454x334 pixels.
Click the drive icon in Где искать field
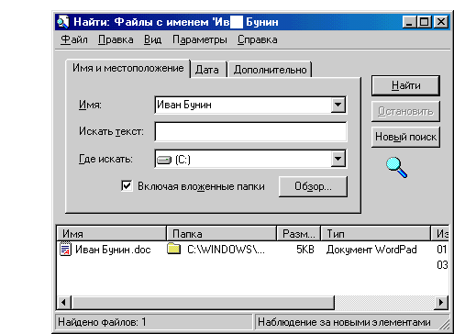(164, 160)
